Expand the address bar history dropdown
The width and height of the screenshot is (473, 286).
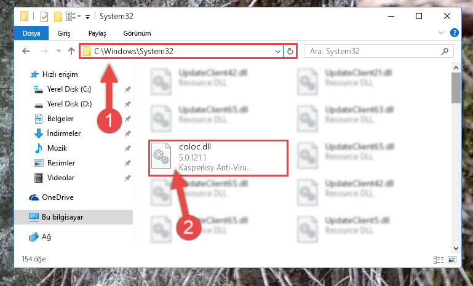coord(278,51)
